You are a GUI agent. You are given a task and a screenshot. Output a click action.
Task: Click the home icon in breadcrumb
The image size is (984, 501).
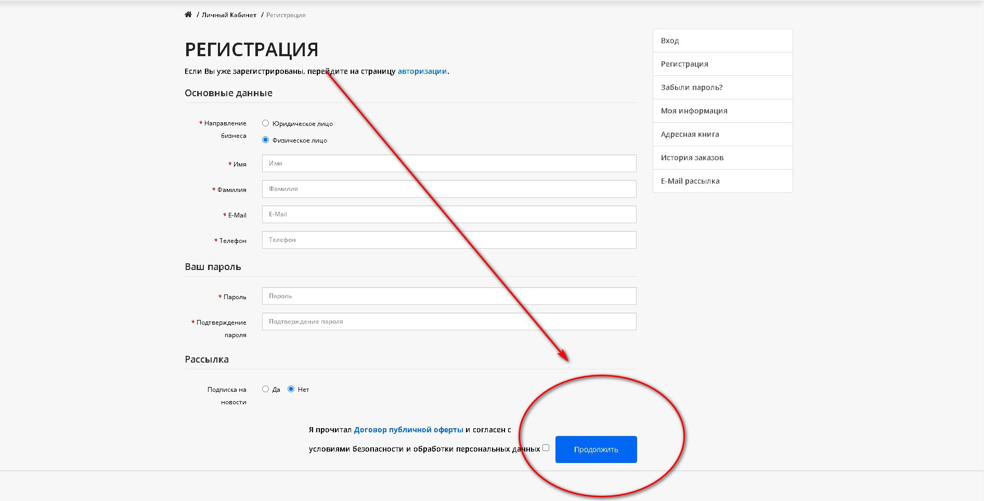click(188, 15)
